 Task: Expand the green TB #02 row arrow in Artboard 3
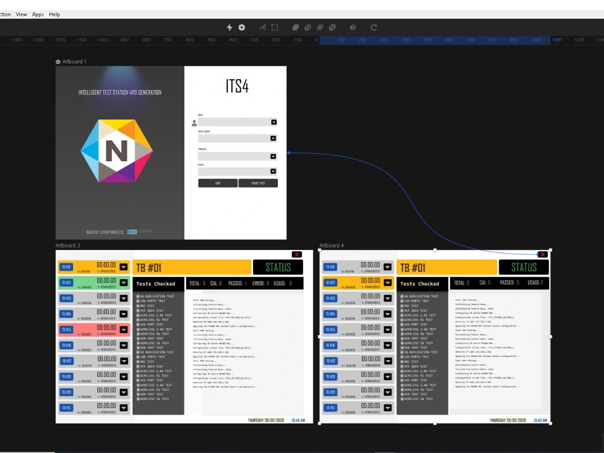pos(124,283)
